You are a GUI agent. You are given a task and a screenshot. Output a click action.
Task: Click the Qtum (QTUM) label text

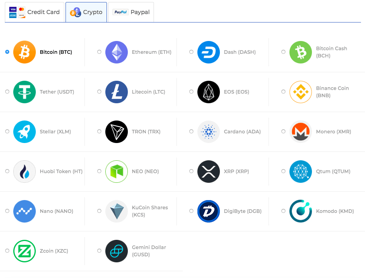tap(333, 172)
